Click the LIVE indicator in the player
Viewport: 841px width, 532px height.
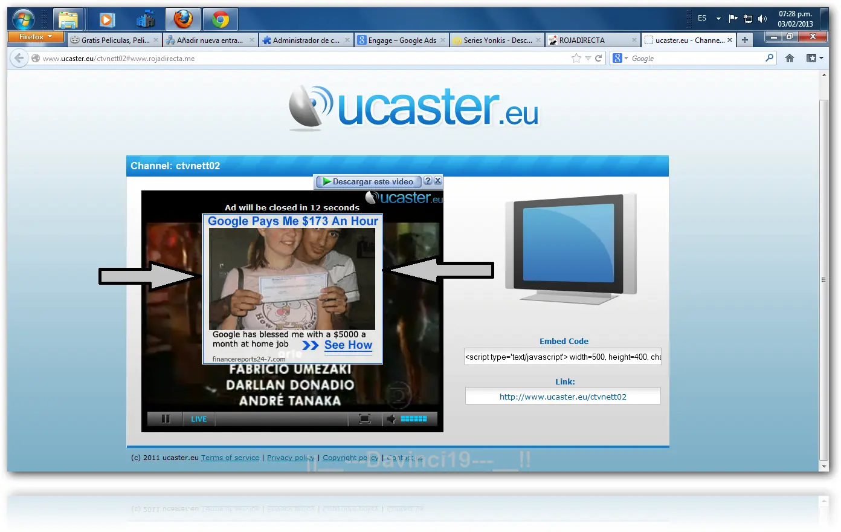(199, 419)
